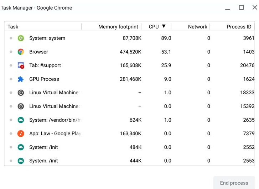The height and width of the screenshot is (189, 259).
Task: Select "App: Law - Google Play" task
Action: click(130, 133)
